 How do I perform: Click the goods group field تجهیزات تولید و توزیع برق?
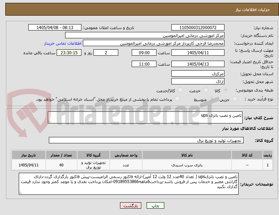tap(146, 140)
